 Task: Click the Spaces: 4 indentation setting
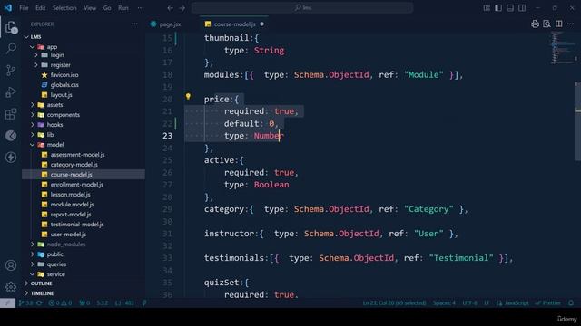click(444, 303)
